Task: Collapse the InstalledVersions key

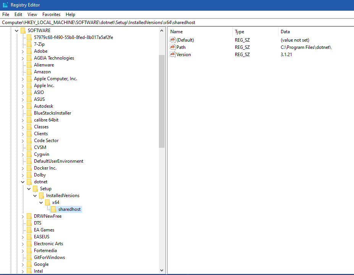Action: click(35, 196)
